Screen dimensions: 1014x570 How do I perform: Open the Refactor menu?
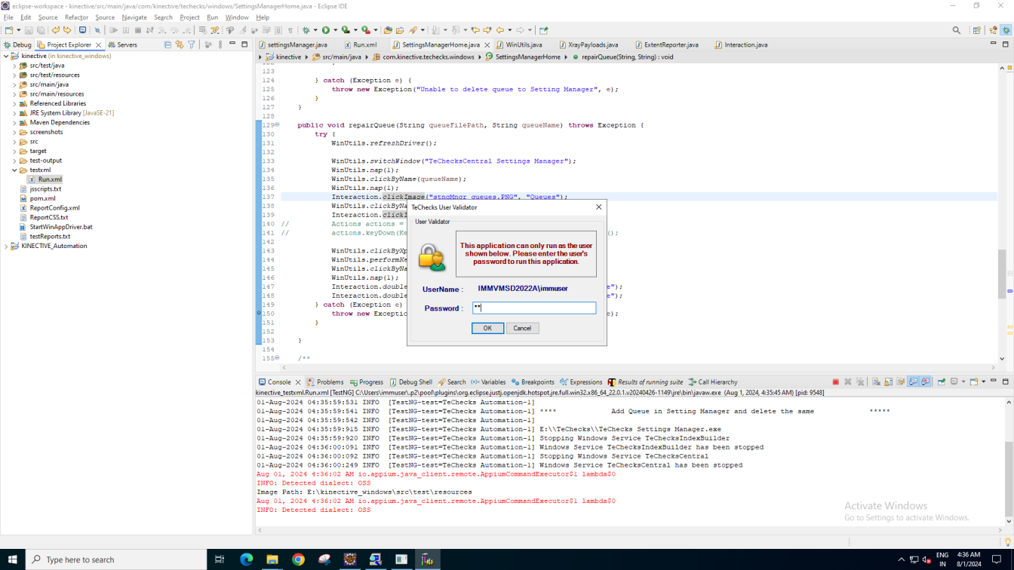coord(76,17)
